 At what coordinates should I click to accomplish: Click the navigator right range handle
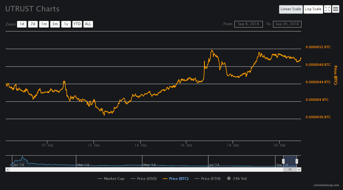[297, 161]
